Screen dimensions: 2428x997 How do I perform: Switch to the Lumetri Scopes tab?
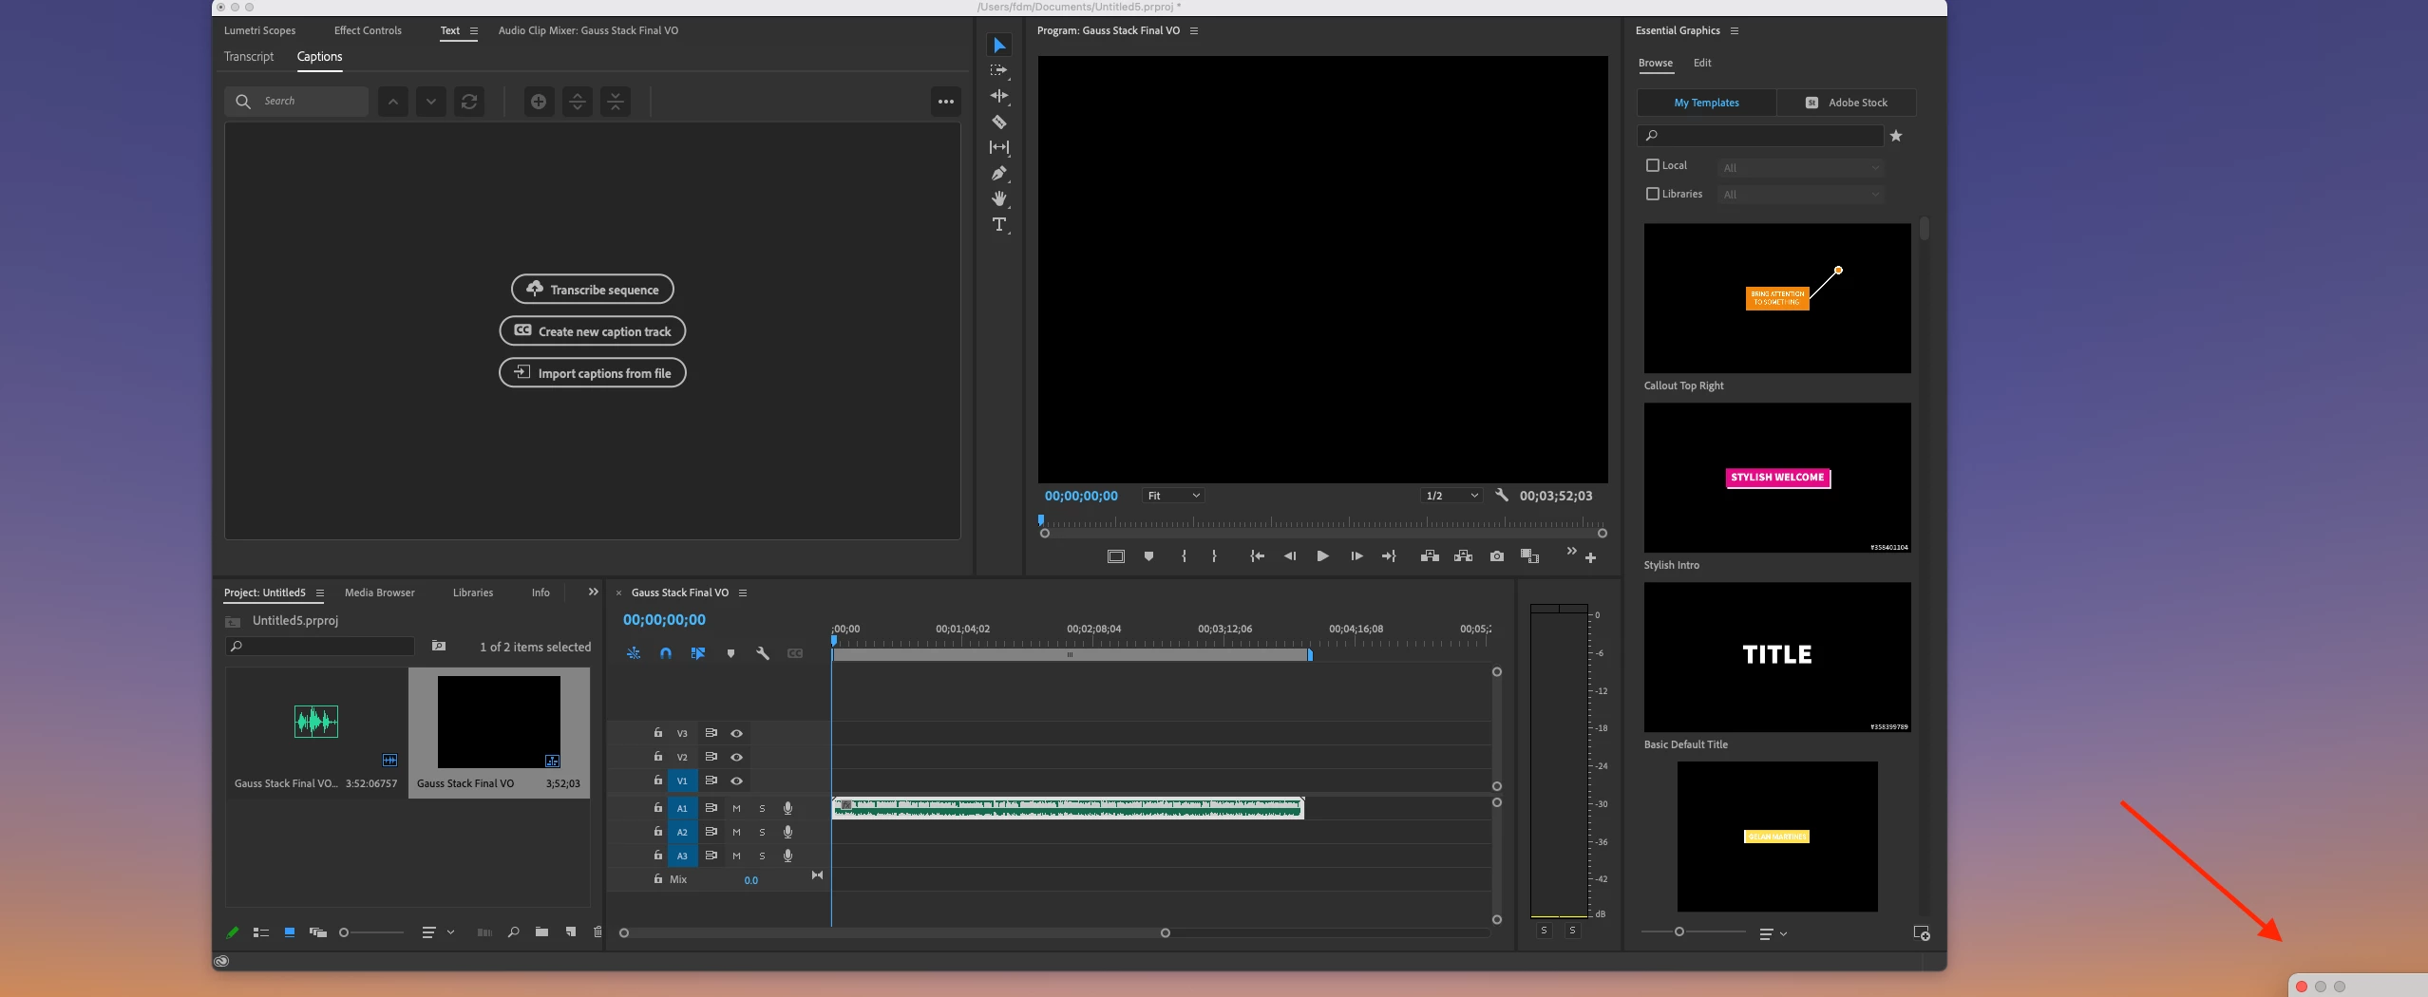point(259,30)
